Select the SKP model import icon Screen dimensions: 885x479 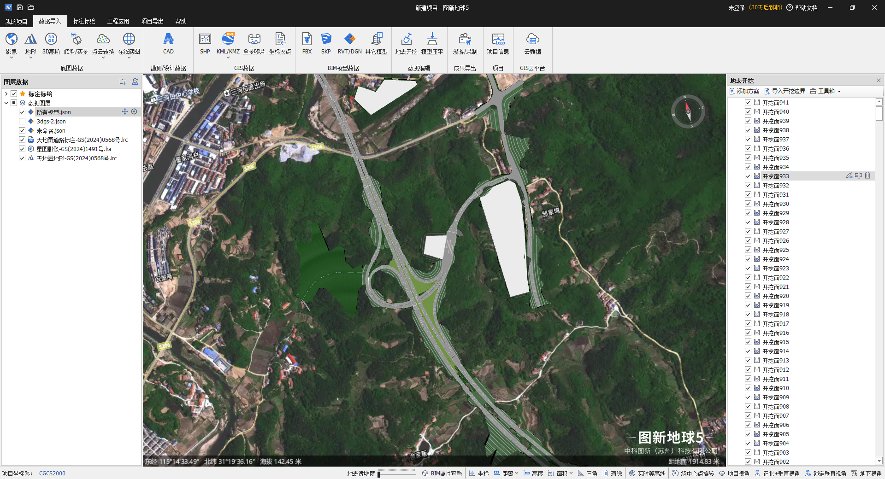(x=326, y=44)
